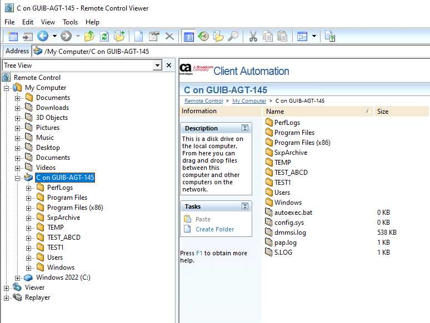Click the Remote Control breadcrumb link
430x323 pixels.
click(x=203, y=101)
